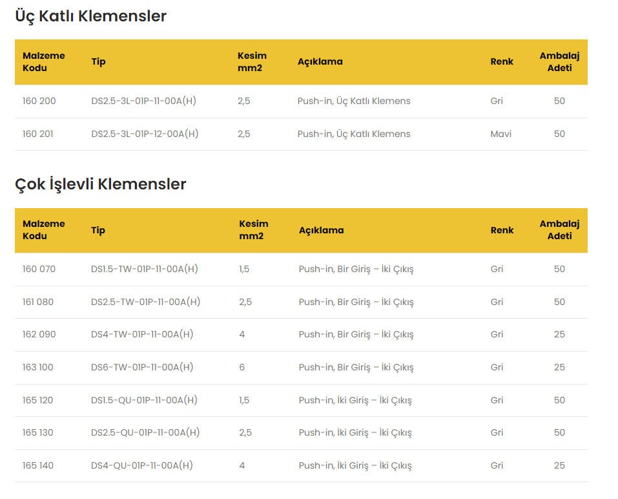
Task: Click material code 160 070
Action: click(x=39, y=269)
